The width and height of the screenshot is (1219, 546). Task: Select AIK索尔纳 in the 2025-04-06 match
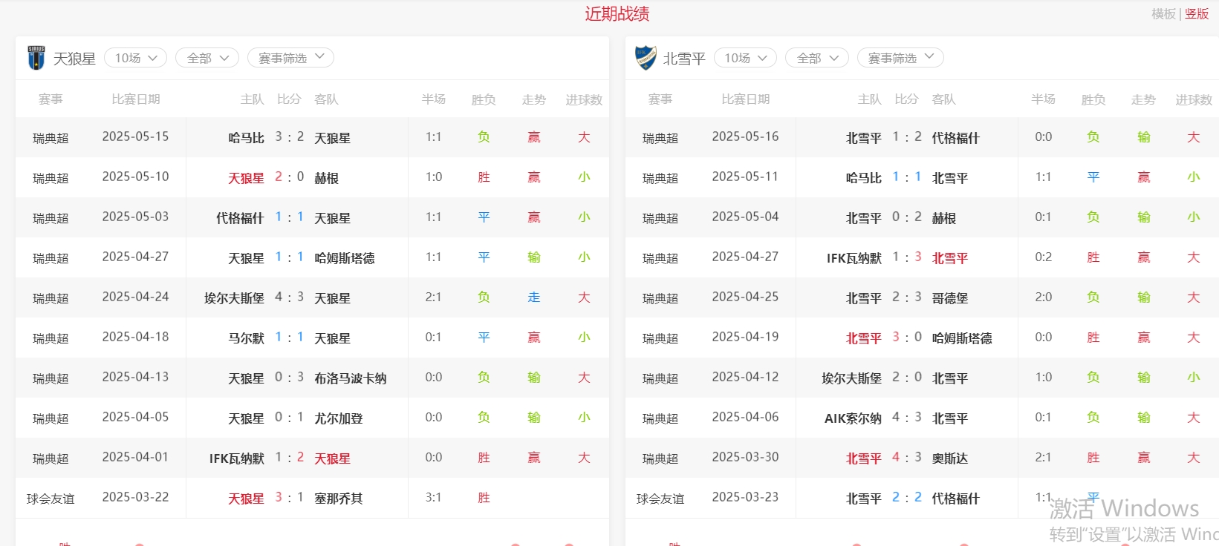(853, 418)
